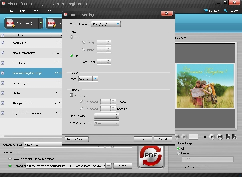Screen dimensions: 242x177
Task: Uncheck the amour_screenplay file checkbox
Action: click(x=2, y=53)
